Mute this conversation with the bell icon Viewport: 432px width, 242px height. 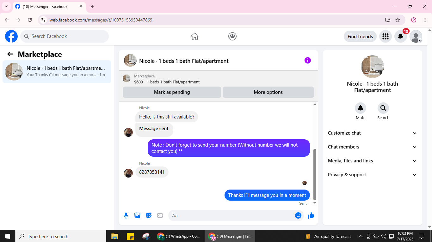(361, 108)
